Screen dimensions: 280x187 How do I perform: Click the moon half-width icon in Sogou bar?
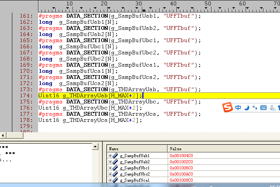(x=247, y=108)
